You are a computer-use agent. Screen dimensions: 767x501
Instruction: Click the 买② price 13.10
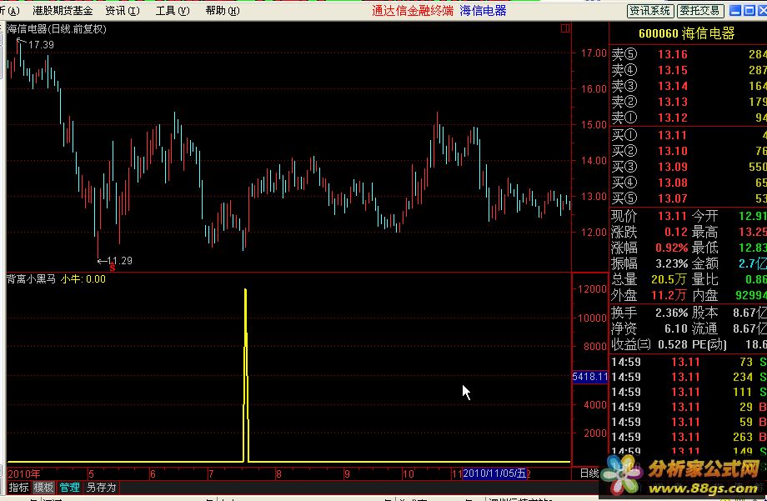point(673,151)
